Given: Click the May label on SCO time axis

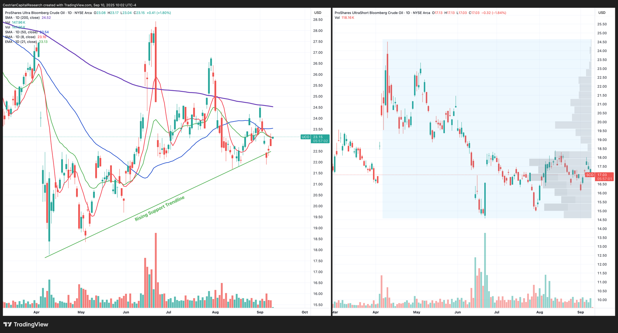Looking at the screenshot, I should point(417,312).
